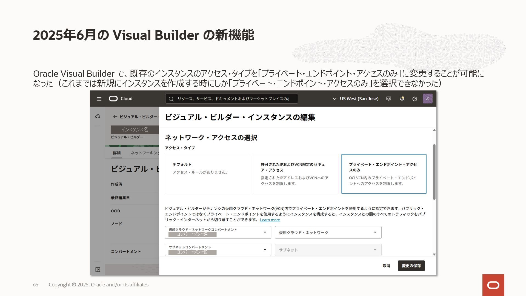
Task: Open the Cloud Shell developer tools icon
Action: [x=389, y=99]
